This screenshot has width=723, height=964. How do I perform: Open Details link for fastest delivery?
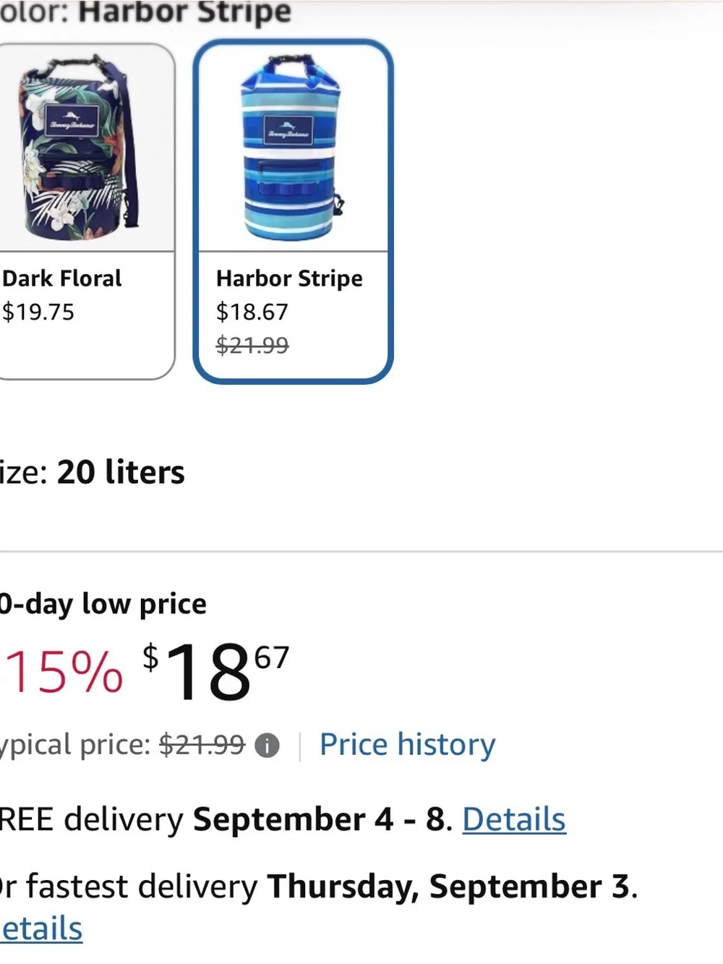tap(41, 929)
